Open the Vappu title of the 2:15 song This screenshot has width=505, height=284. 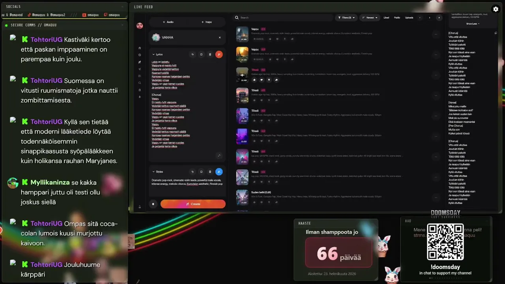click(255, 49)
